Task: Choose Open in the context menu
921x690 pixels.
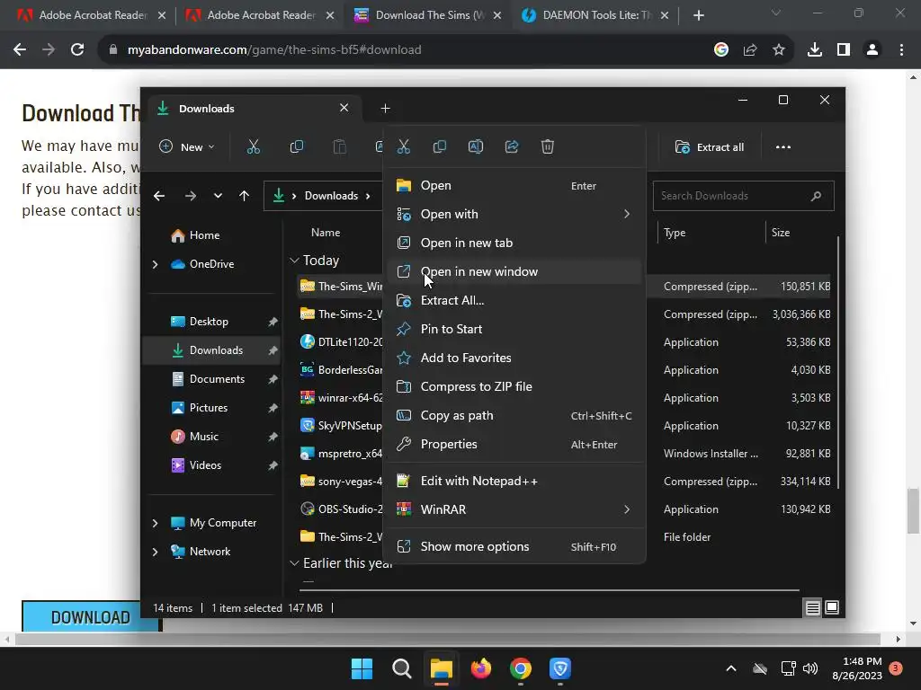Action: coord(514,185)
